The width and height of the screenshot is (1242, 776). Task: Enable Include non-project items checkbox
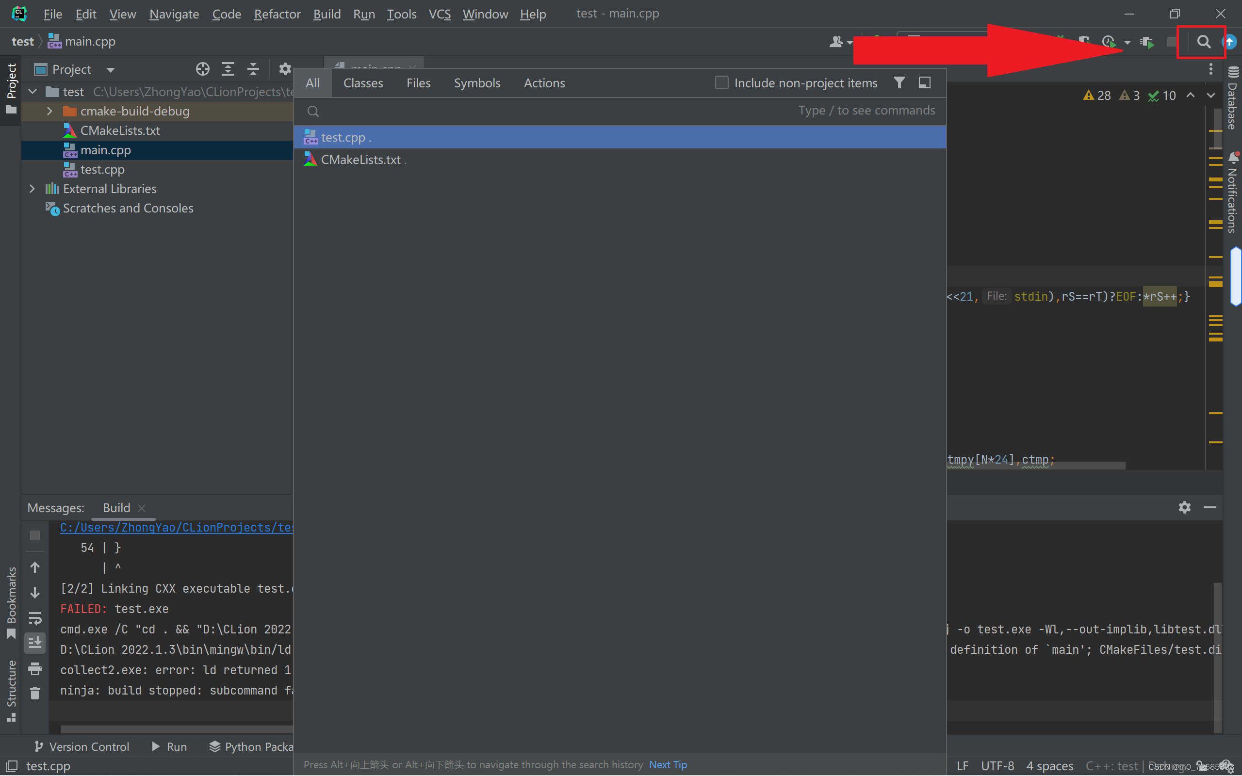pyautogui.click(x=721, y=82)
